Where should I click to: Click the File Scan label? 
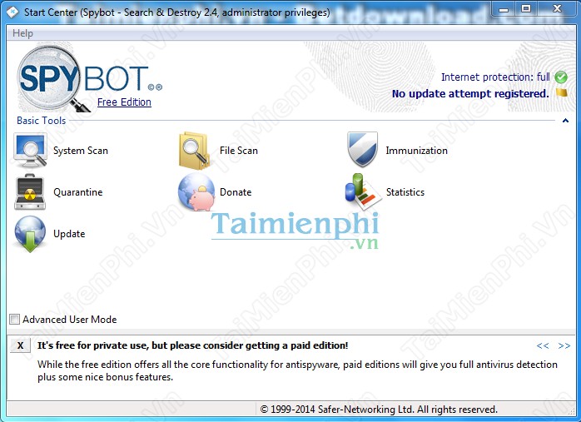239,151
